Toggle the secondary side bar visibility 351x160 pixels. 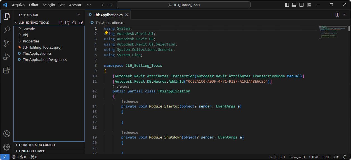tap(301, 5)
